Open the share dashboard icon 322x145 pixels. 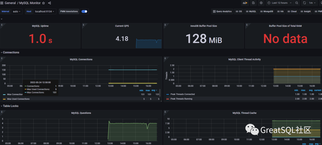coord(49,3)
